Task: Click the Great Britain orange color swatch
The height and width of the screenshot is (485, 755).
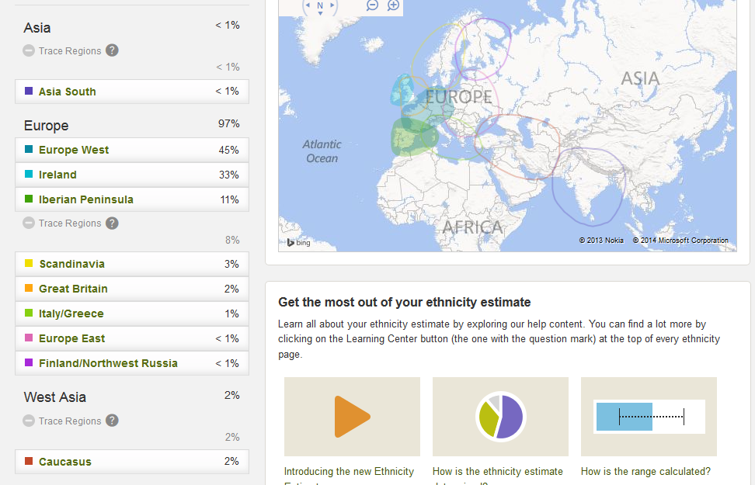Action: [x=29, y=289]
